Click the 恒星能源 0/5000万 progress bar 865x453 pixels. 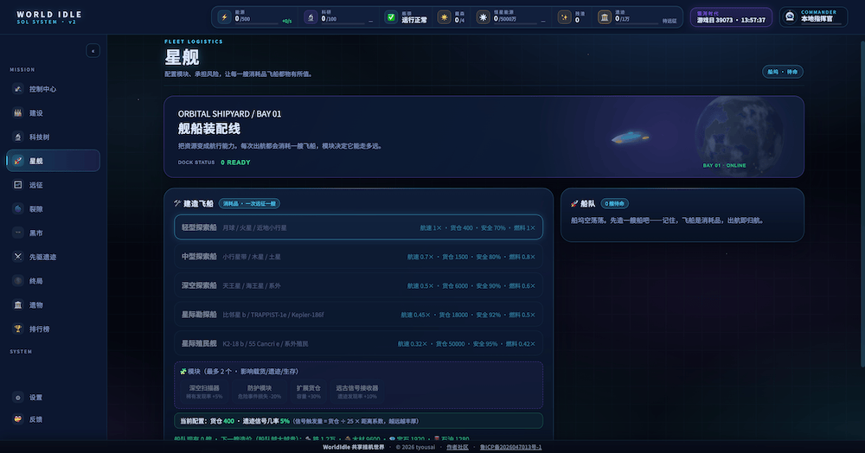coord(516,23)
